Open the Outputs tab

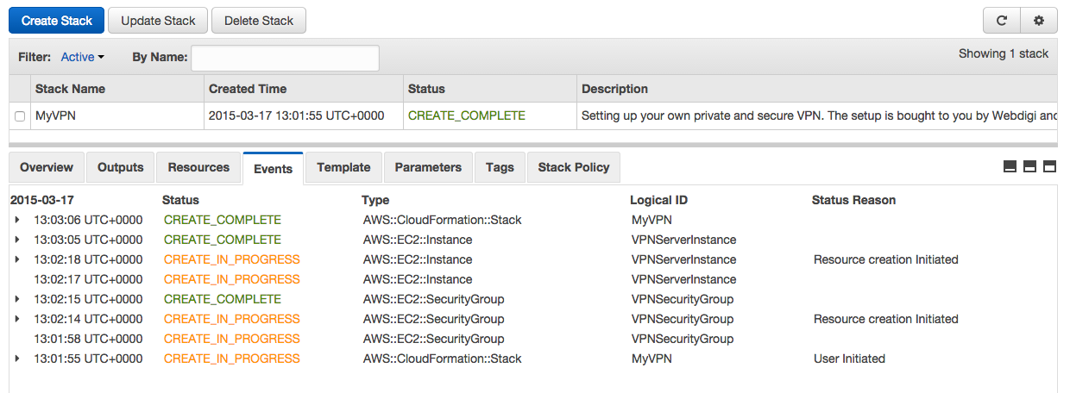121,167
